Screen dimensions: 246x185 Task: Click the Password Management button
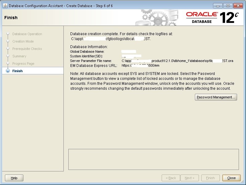pyautogui.click(x=216, y=97)
